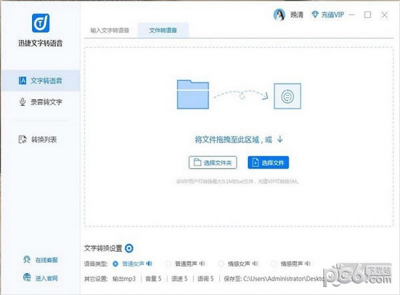Switch to 文件转语音 tab

(163, 30)
